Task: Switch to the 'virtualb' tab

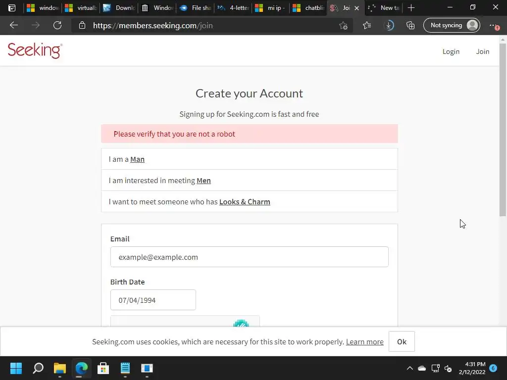Action: [x=81, y=8]
